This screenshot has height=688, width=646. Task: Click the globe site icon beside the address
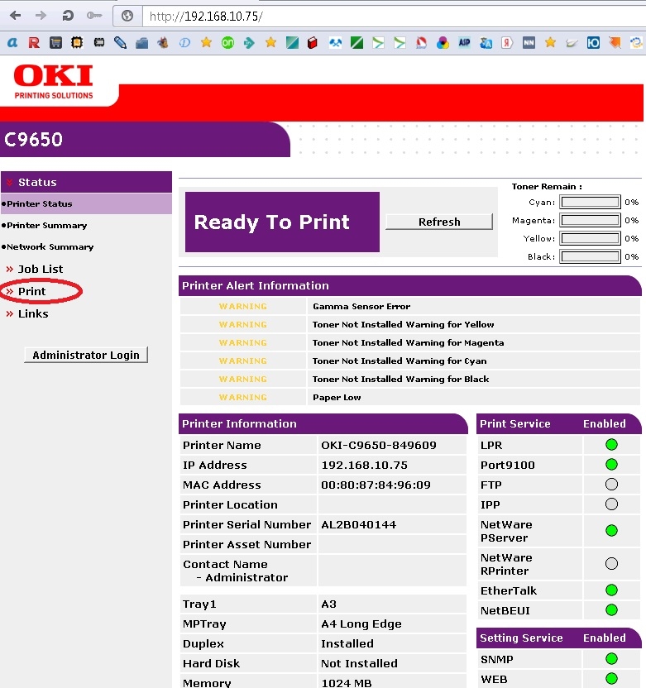[x=127, y=17]
